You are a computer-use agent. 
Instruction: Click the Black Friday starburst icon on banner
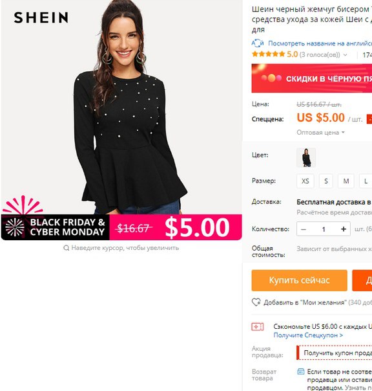click(15, 227)
